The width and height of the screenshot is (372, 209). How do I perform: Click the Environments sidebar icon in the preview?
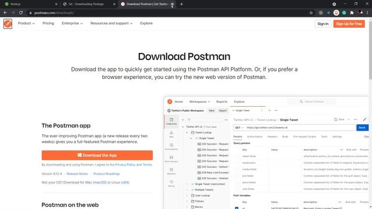(x=171, y=146)
